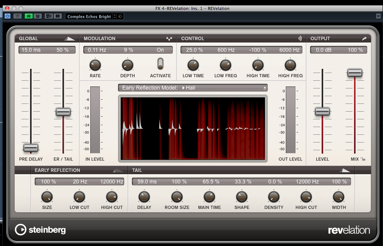Enable Read automation (R) button
The height and width of the screenshot is (246, 383).
pyautogui.click(x=29, y=16)
